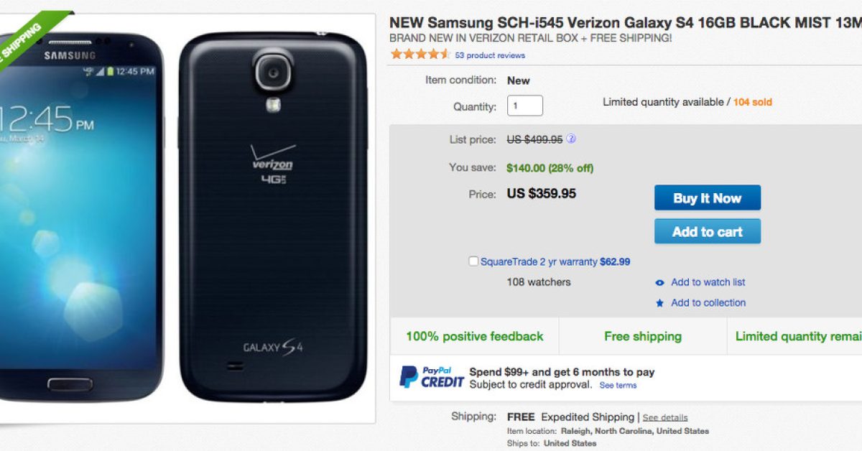This screenshot has width=862, height=451.
Task: Click the Quantity input field
Action: click(524, 106)
